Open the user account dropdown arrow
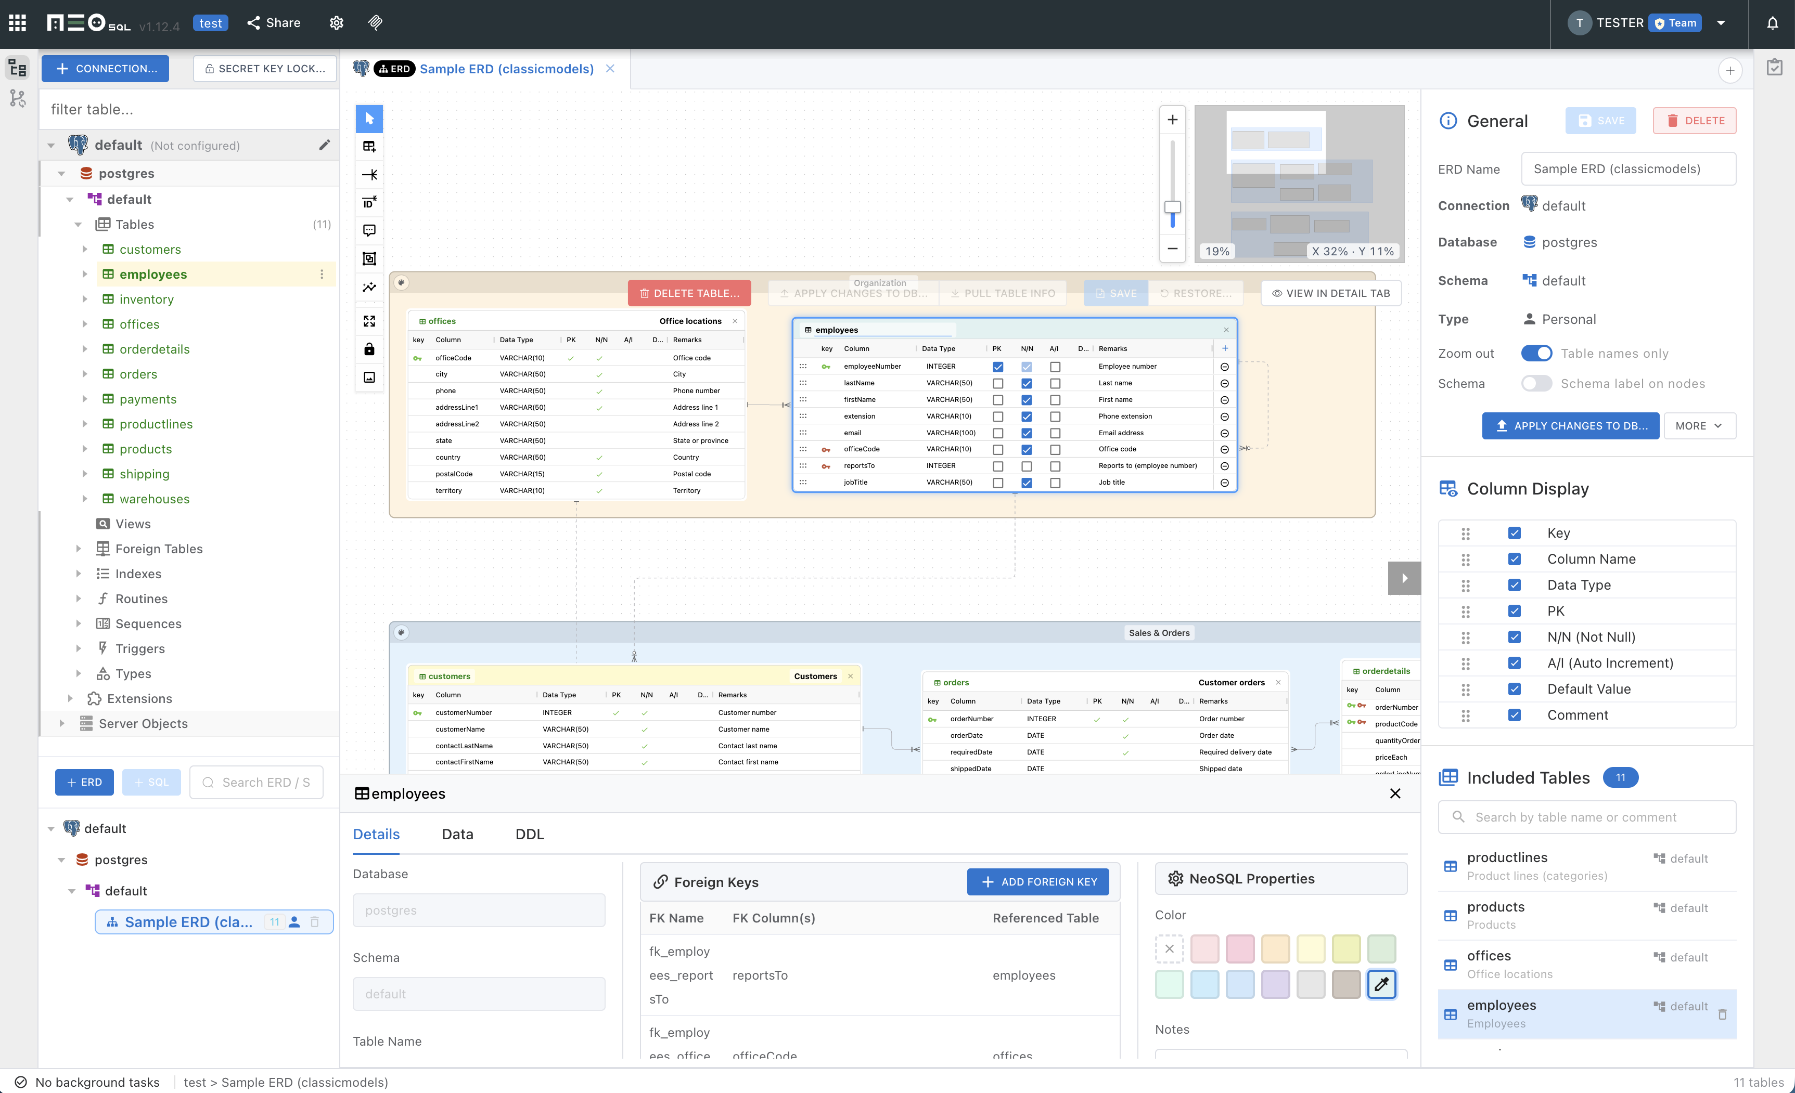Viewport: 1795px width, 1093px height. pos(1721,22)
